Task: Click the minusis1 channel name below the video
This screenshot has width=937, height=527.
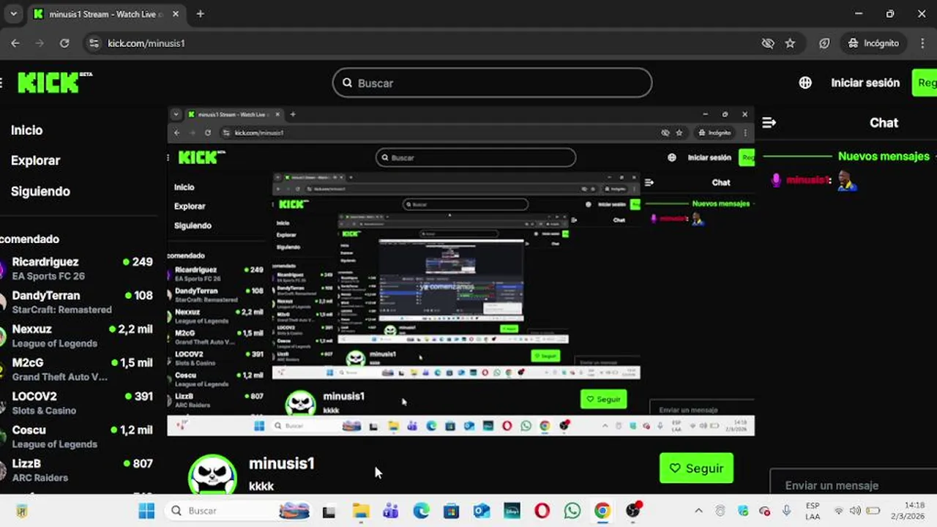Action: (x=282, y=463)
